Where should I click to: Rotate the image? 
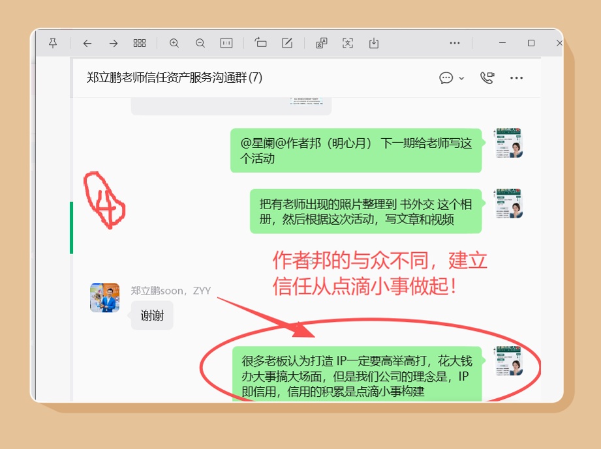click(261, 43)
